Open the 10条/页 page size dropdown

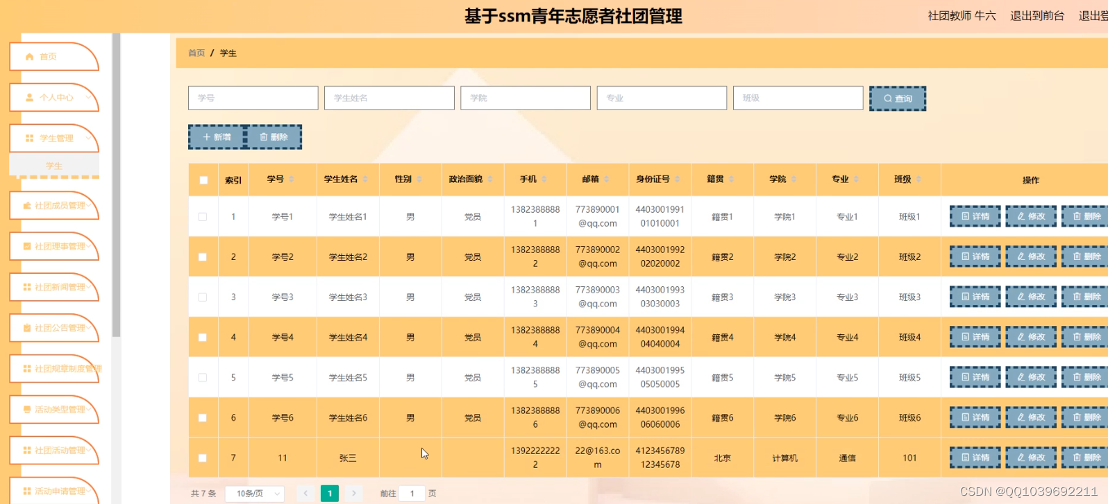point(255,494)
